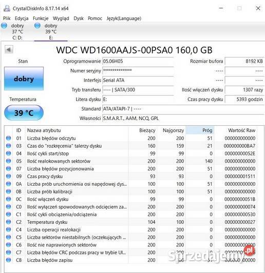Click the Bieżący column header
The height and width of the screenshot is (273, 265).
click(143, 130)
